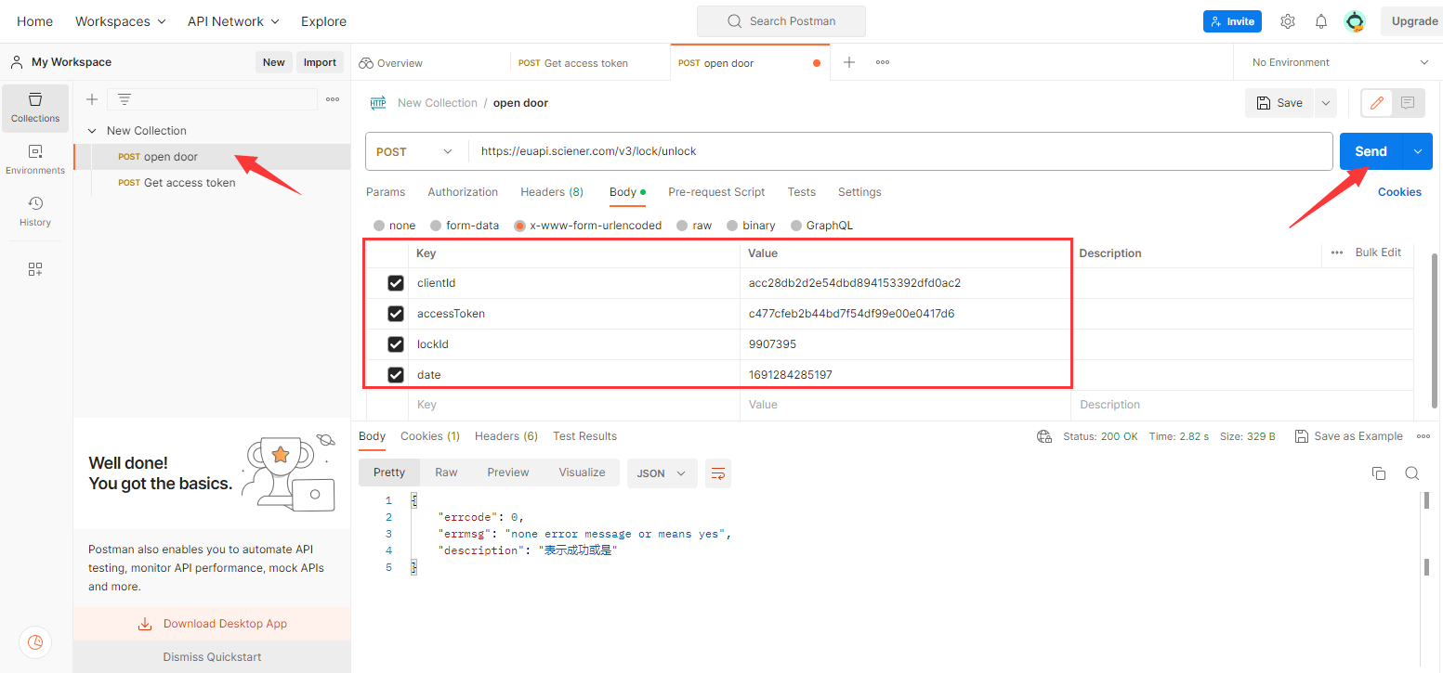Open the History sidebar panel

click(35, 211)
